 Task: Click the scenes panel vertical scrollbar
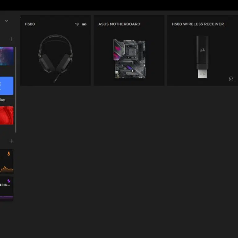(x=16, y=90)
